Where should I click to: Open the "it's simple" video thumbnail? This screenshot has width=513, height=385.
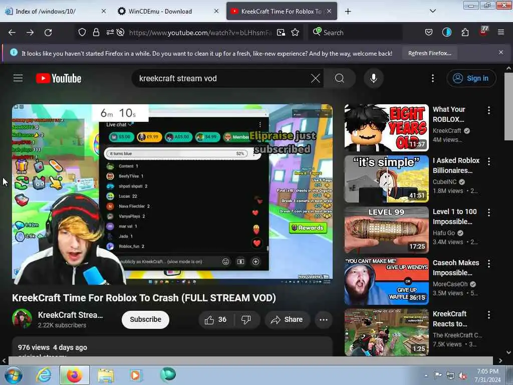tap(386, 179)
